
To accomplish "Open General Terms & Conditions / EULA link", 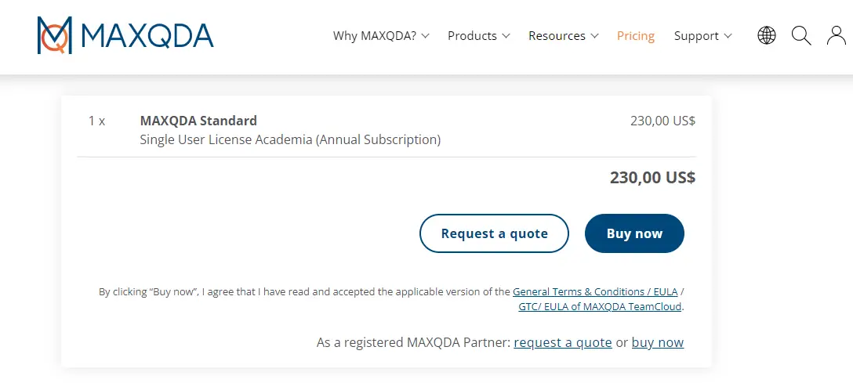I will tap(594, 292).
